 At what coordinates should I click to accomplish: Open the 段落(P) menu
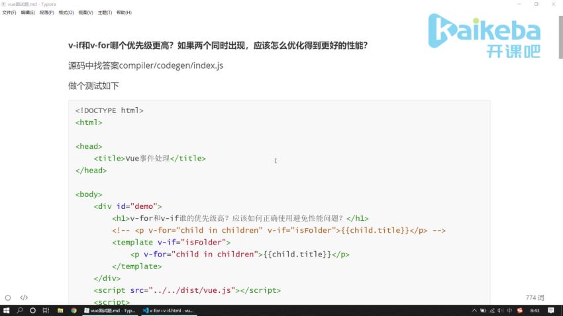[46, 13]
